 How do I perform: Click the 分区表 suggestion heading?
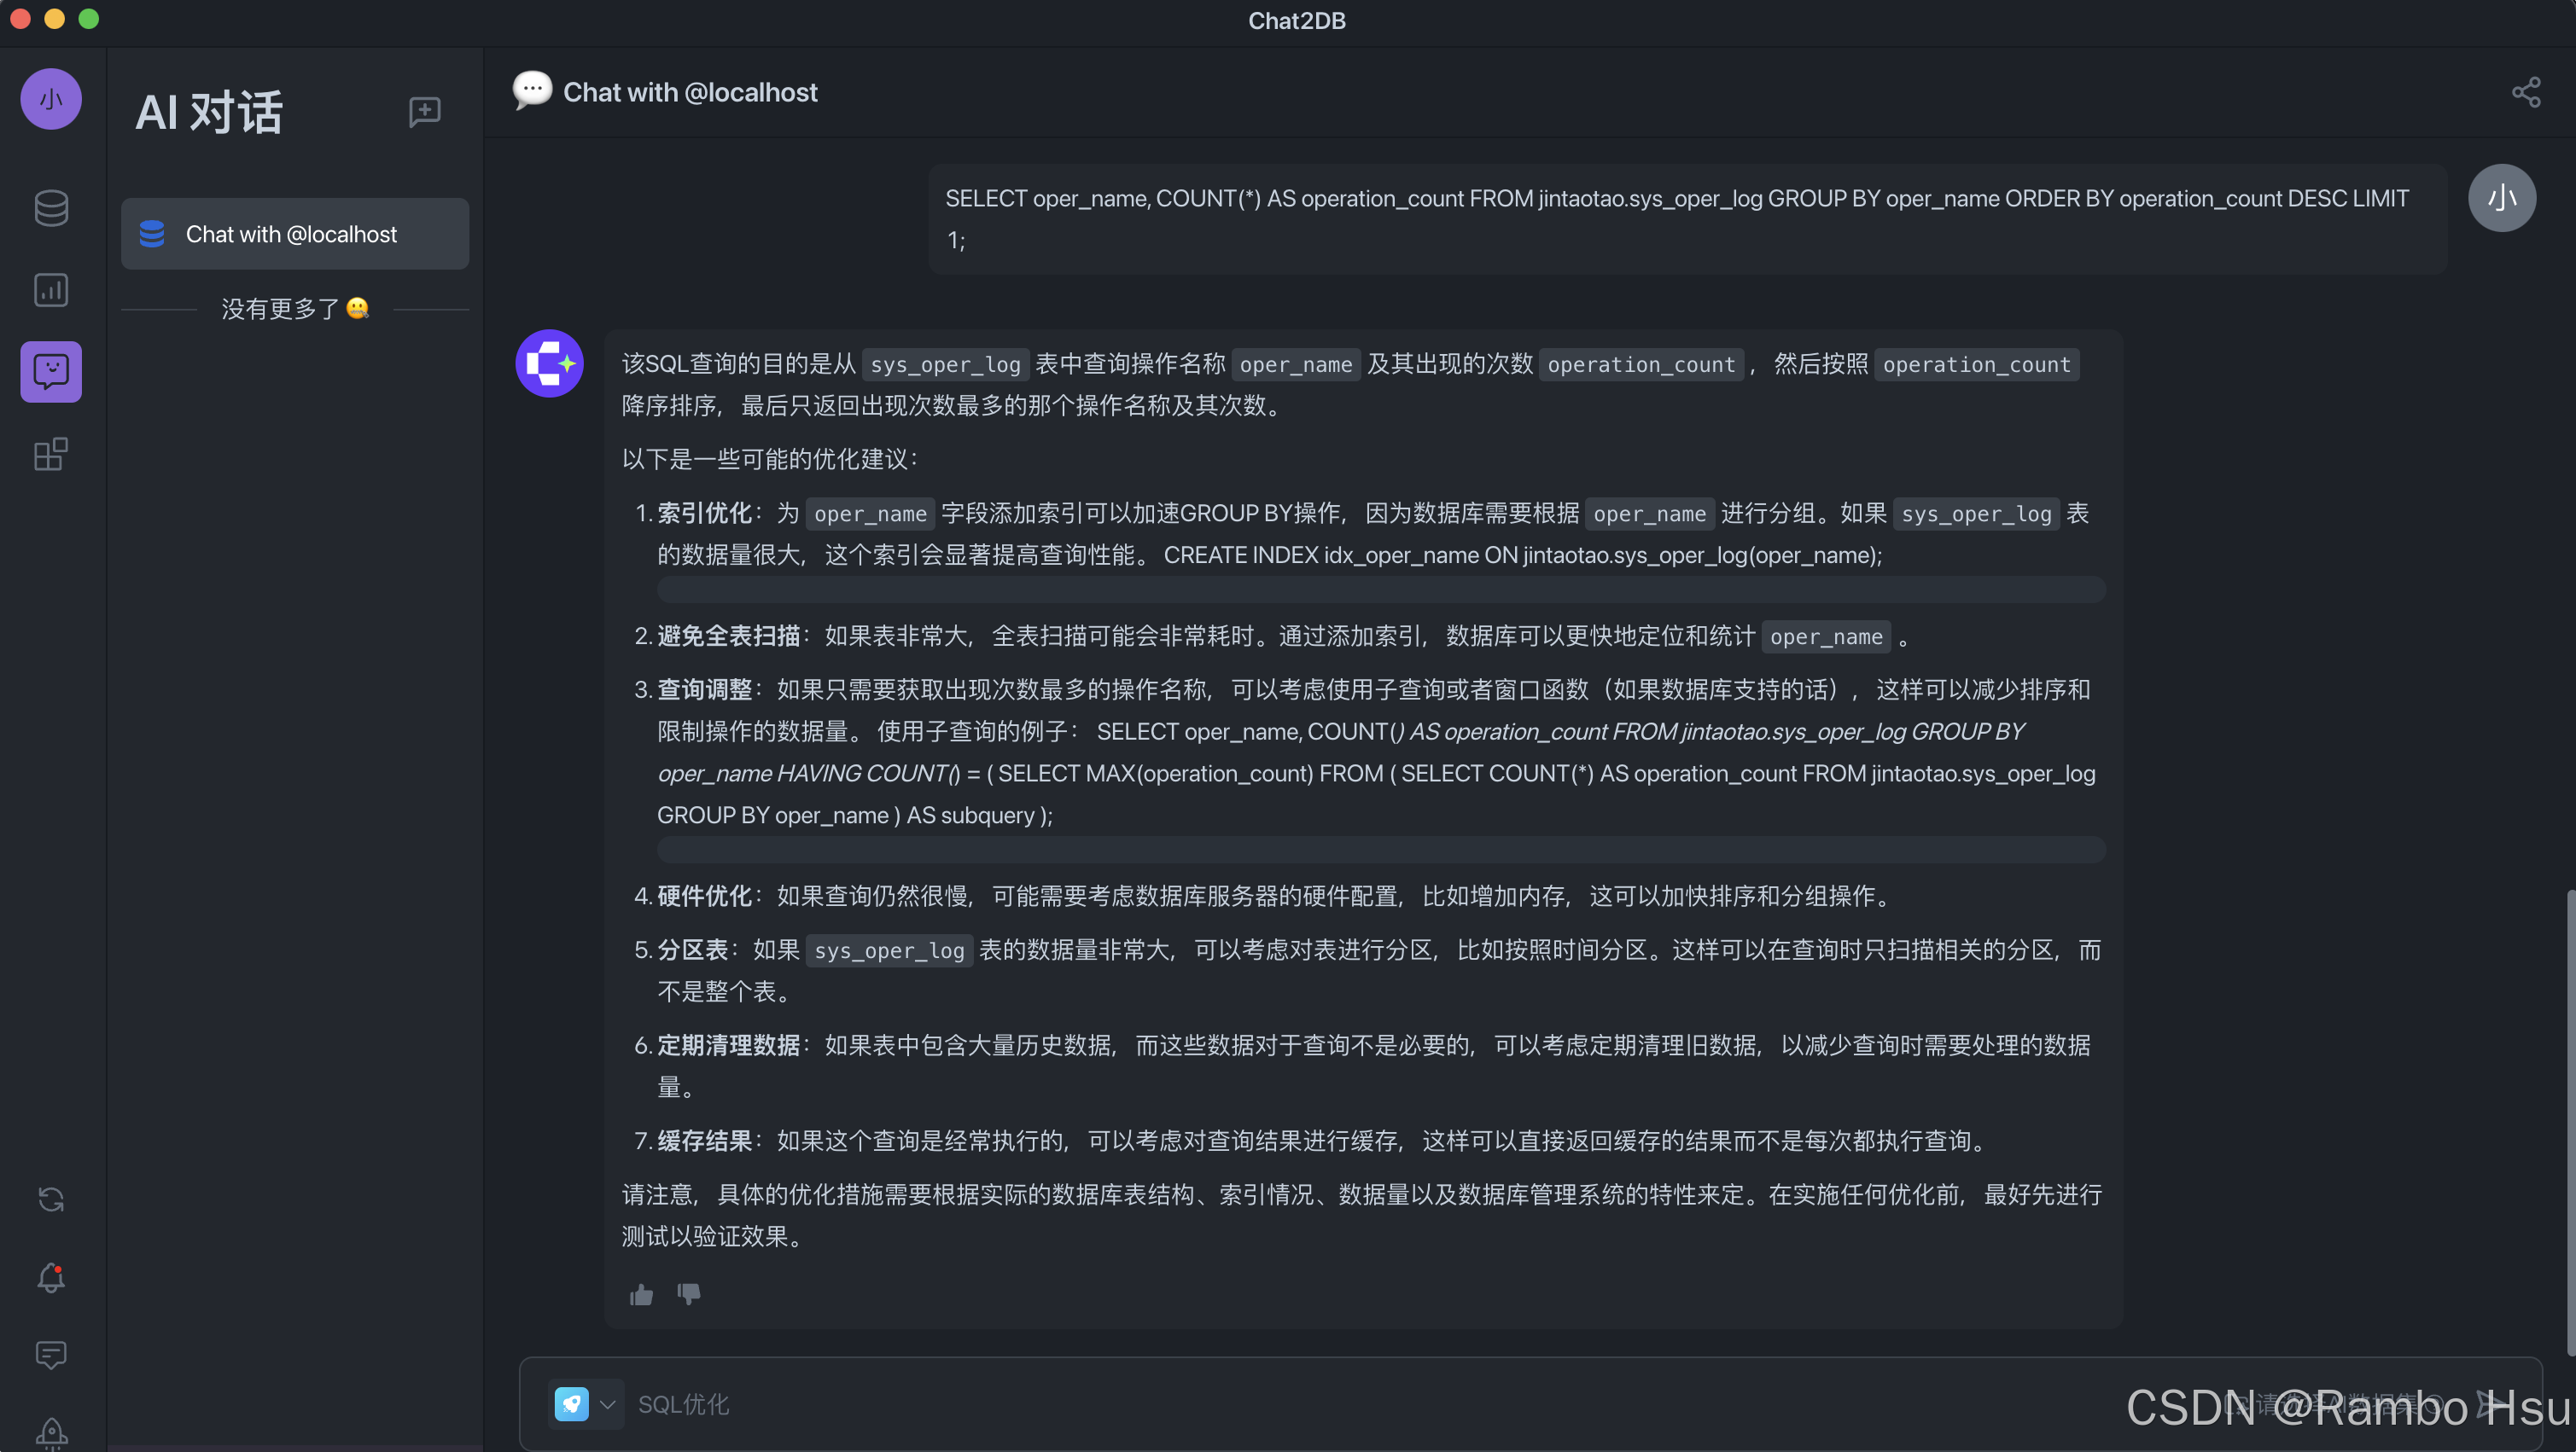point(693,950)
